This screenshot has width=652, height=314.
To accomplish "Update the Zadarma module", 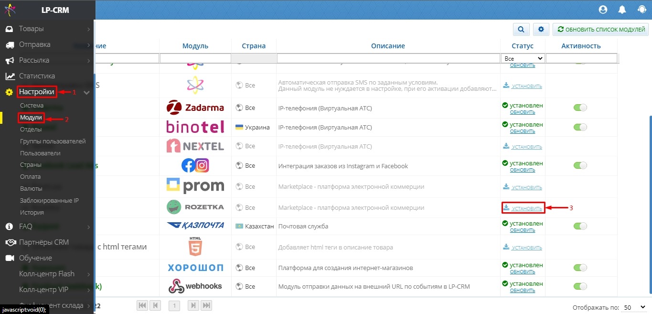I will coord(523,112).
